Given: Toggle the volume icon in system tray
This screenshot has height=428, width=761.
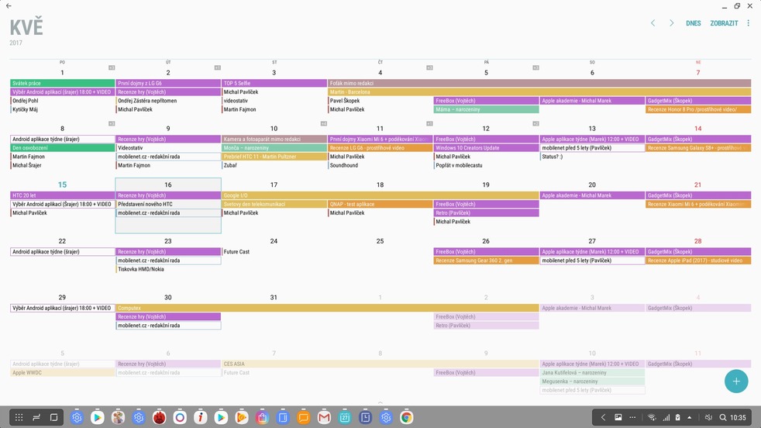Looking at the screenshot, I should pyautogui.click(x=707, y=417).
